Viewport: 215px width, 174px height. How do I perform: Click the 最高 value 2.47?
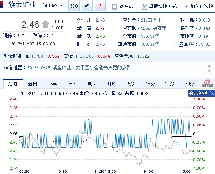point(100,28)
